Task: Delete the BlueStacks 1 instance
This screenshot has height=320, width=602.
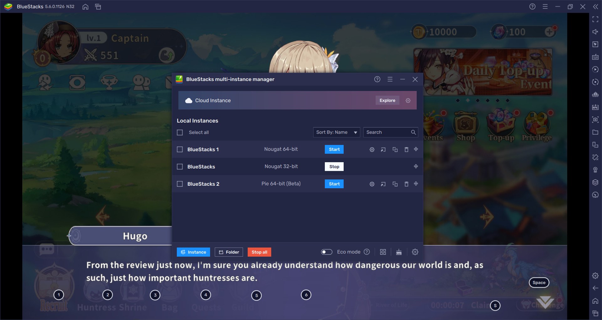Action: point(406,150)
